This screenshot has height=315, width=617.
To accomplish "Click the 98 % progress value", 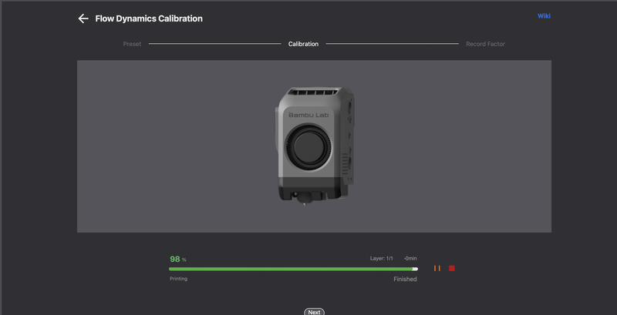I will click(x=178, y=260).
